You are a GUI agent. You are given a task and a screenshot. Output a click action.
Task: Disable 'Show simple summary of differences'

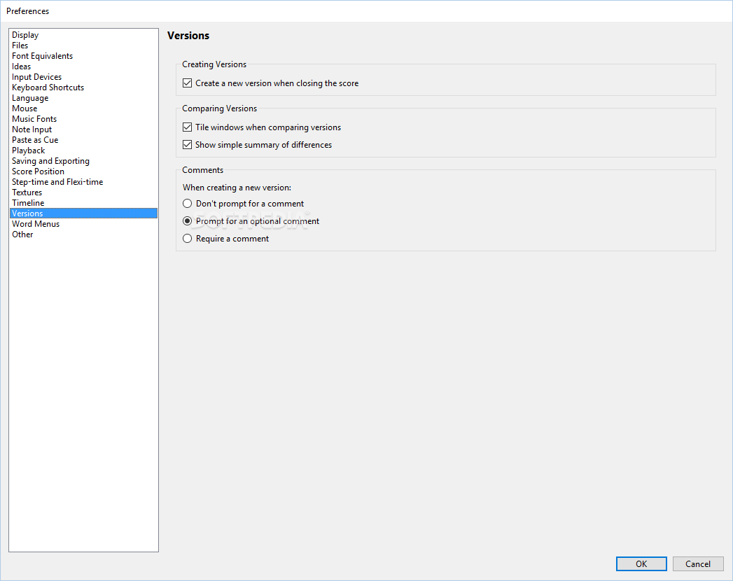[x=187, y=145]
